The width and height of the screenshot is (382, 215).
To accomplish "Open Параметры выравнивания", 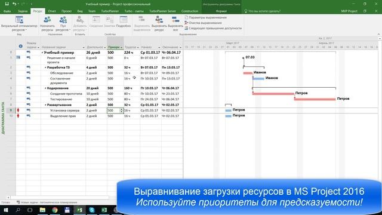I will click(205, 17).
